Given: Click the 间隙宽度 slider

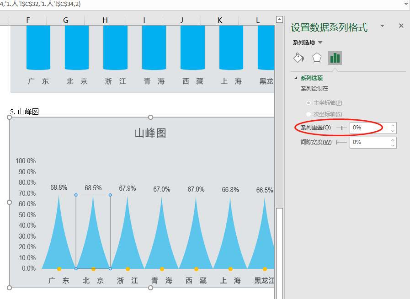Looking at the screenshot, I should [341, 143].
